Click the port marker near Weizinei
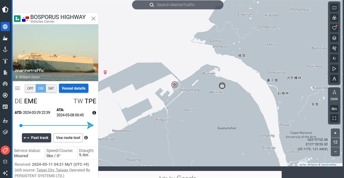Screen dimensions: 344x178 222,86
